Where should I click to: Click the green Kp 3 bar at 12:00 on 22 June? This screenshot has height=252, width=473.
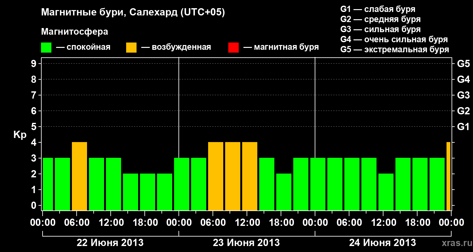point(114,184)
